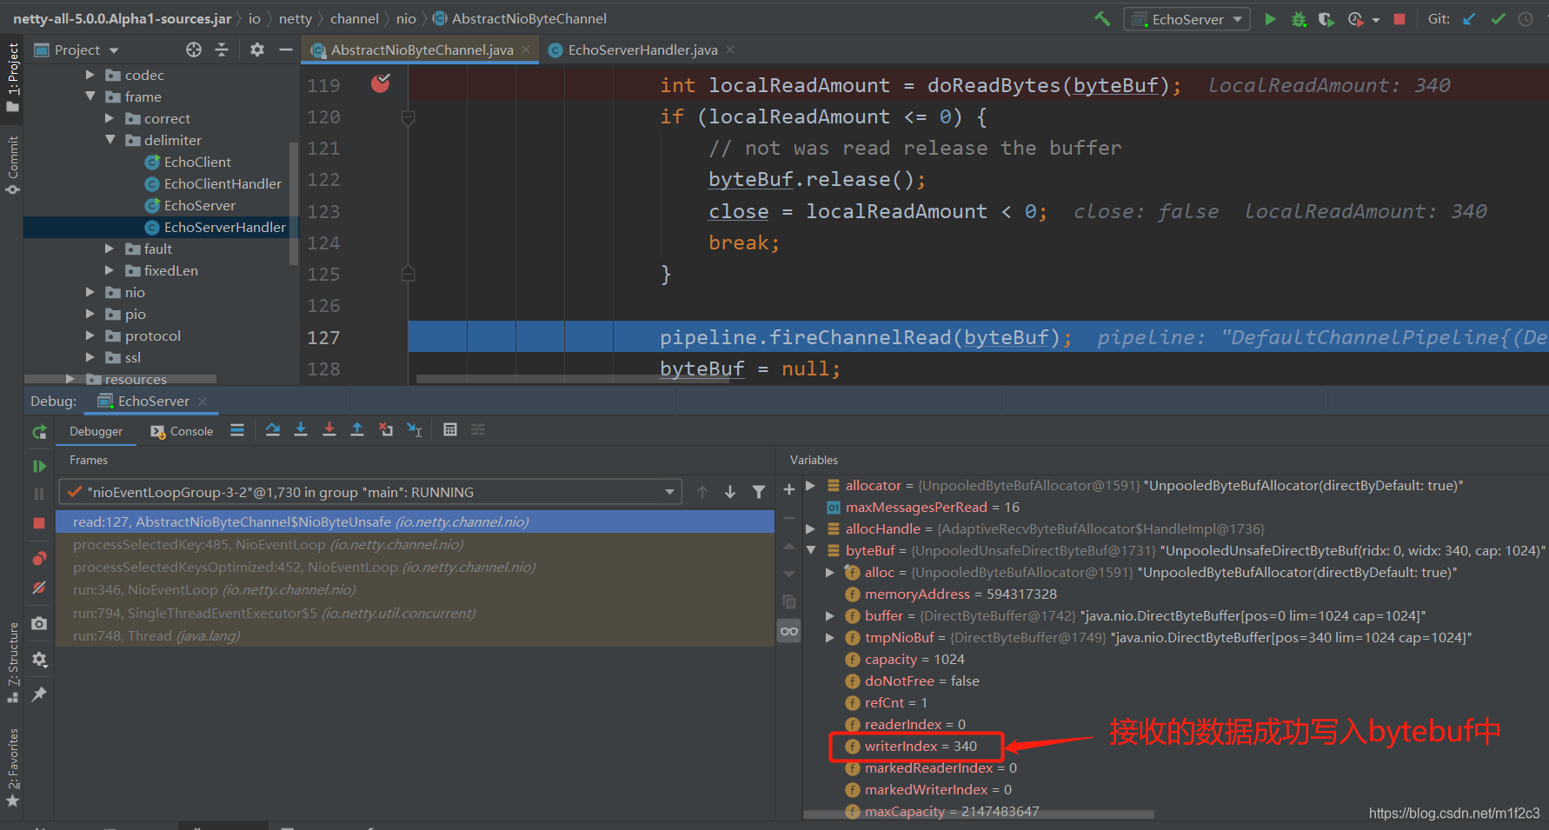Open the EchoServer run configuration dropdown

(x=1187, y=19)
